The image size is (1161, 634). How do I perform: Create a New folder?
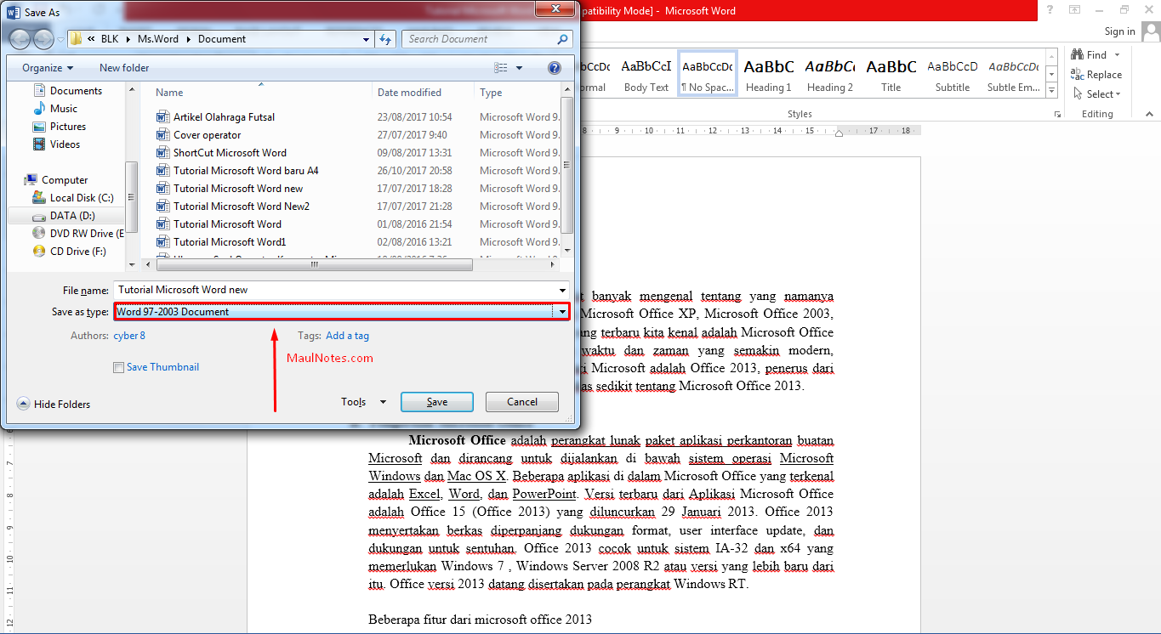click(x=124, y=68)
